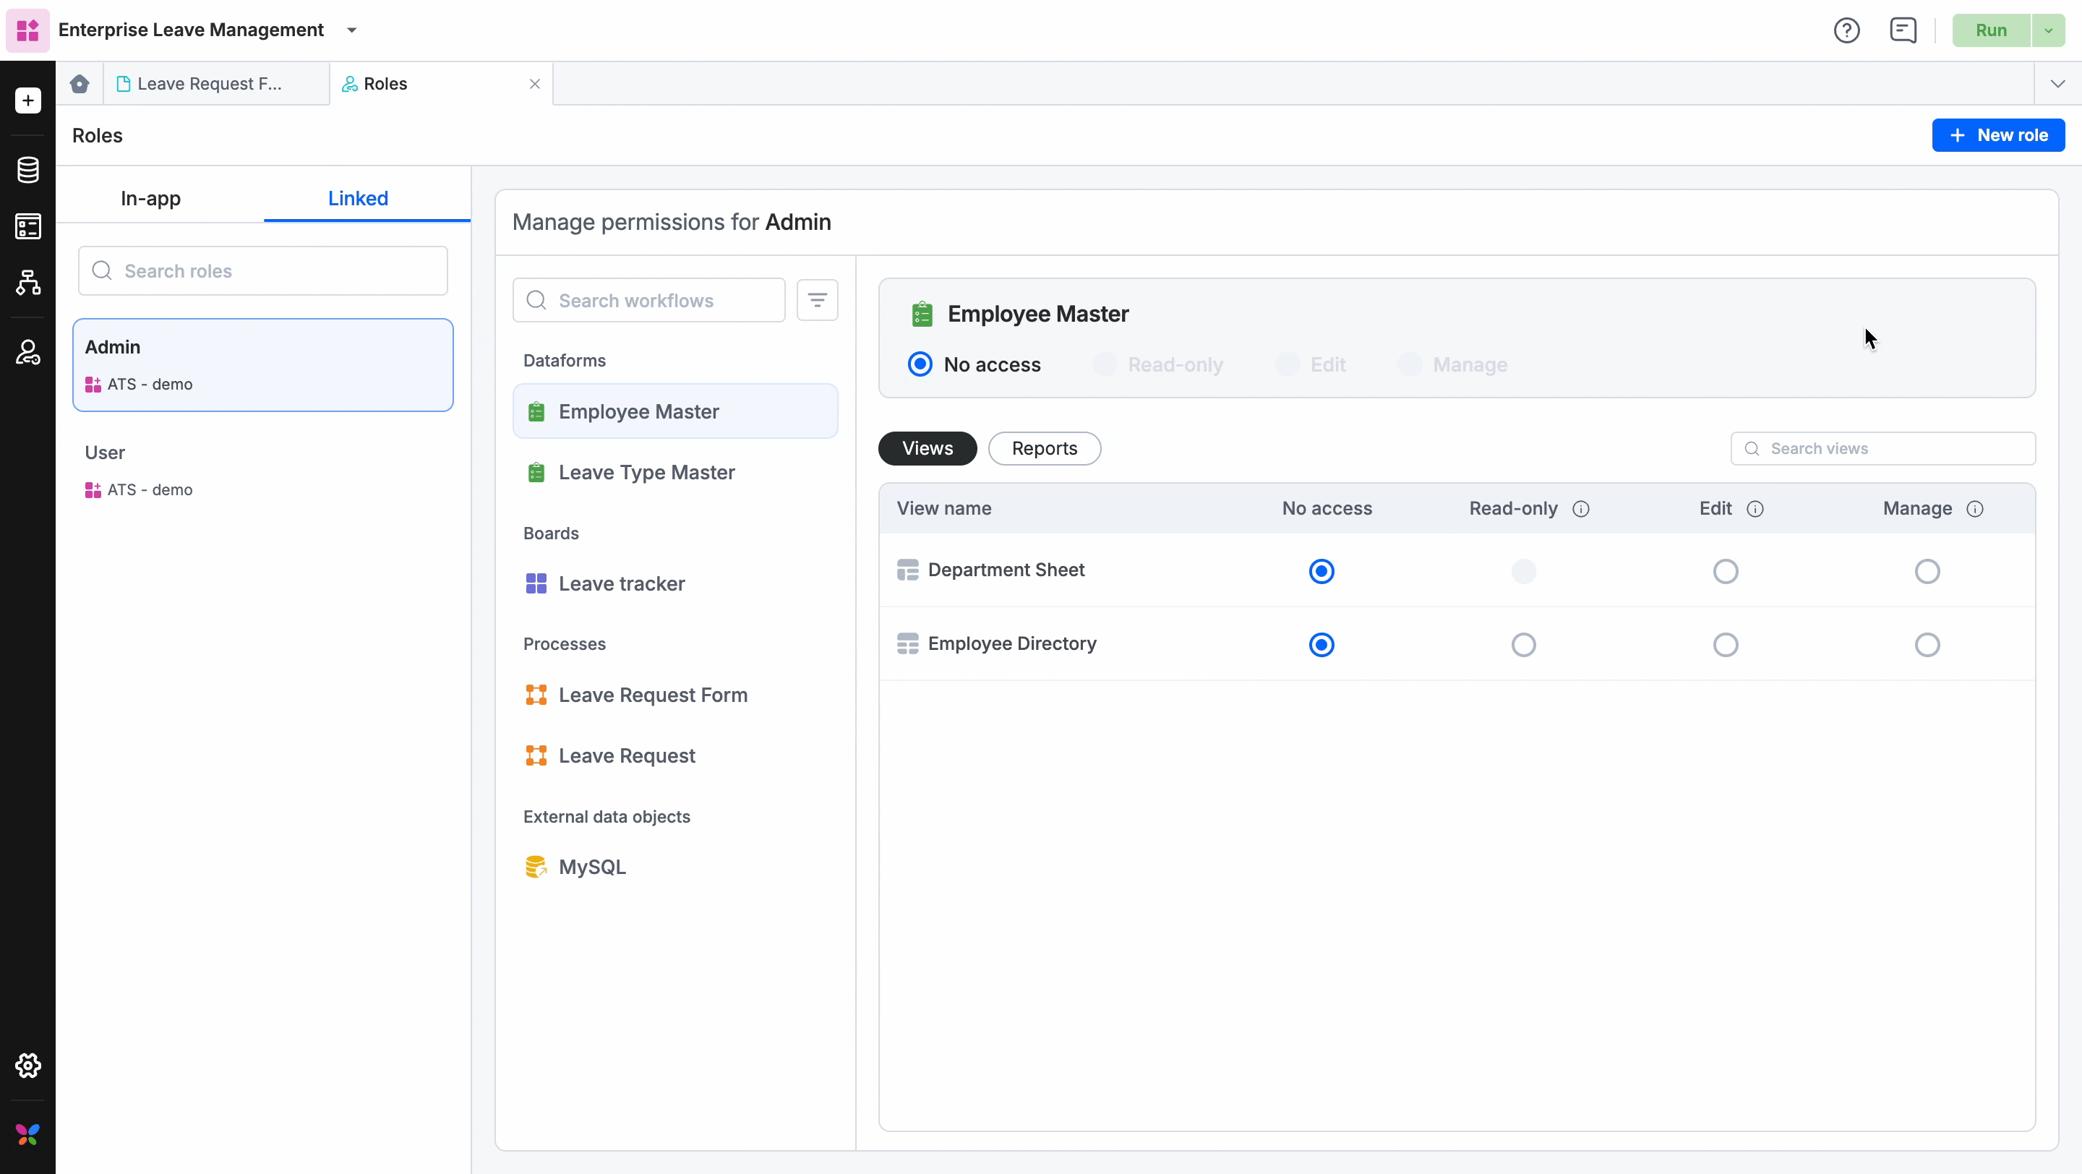Viewport: 2082px width, 1174px height.
Task: Click the home tab icon
Action: [x=80, y=84]
